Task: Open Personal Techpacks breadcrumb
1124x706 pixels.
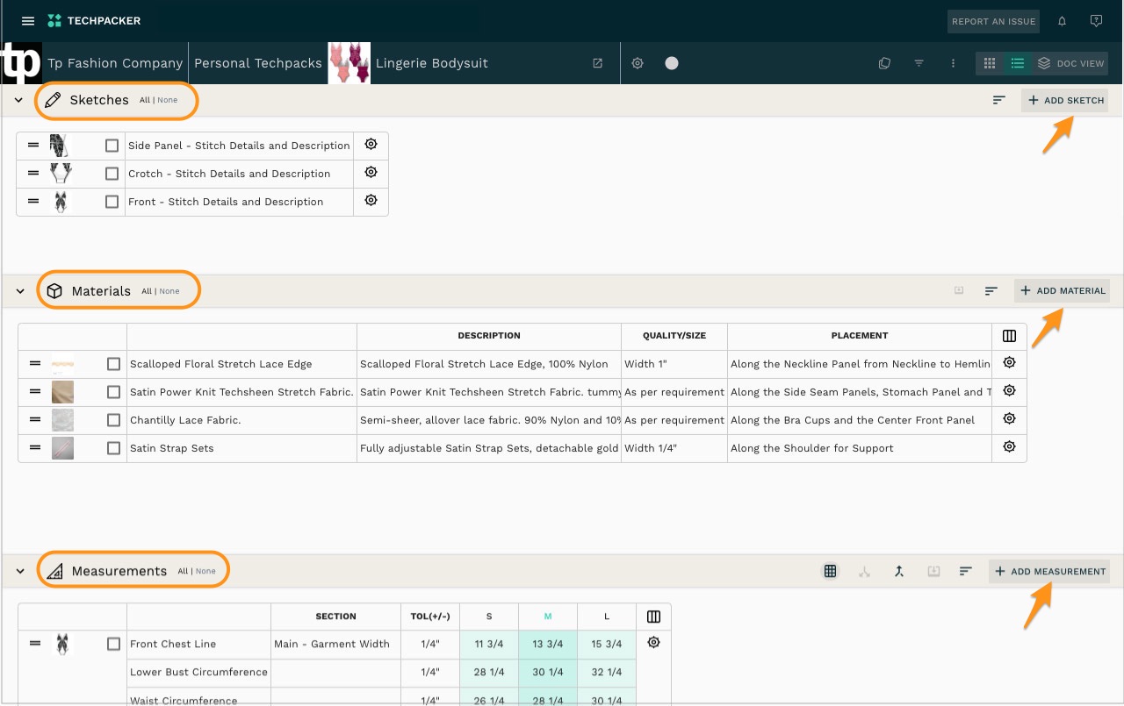Action: click(258, 63)
